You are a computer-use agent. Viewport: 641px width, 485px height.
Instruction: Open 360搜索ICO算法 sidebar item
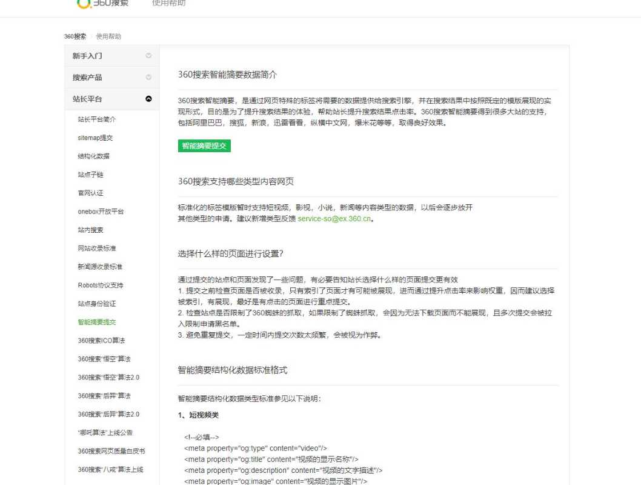tap(101, 340)
